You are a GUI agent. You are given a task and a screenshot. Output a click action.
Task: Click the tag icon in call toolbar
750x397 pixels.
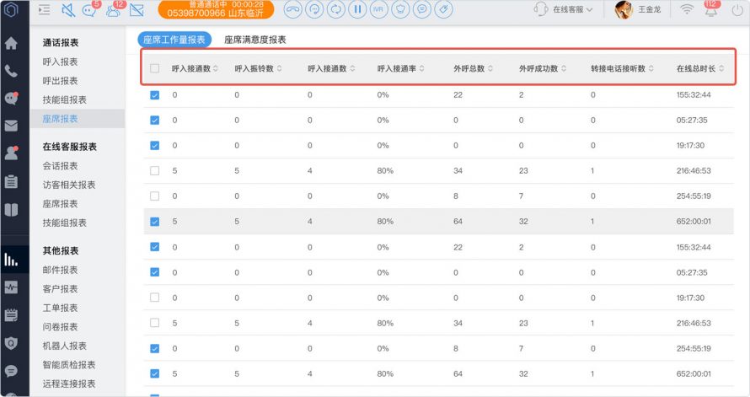pyautogui.click(x=443, y=9)
